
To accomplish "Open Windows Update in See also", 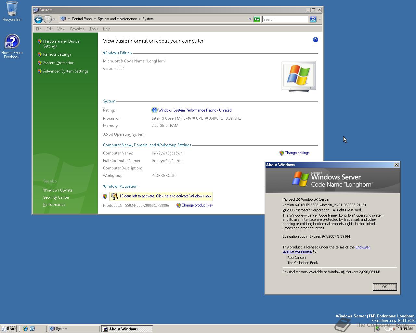I will point(58,190).
